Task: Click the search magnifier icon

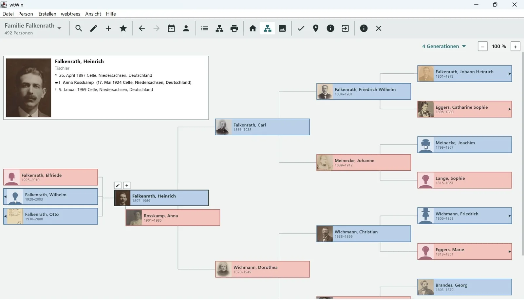Action: tap(79, 28)
